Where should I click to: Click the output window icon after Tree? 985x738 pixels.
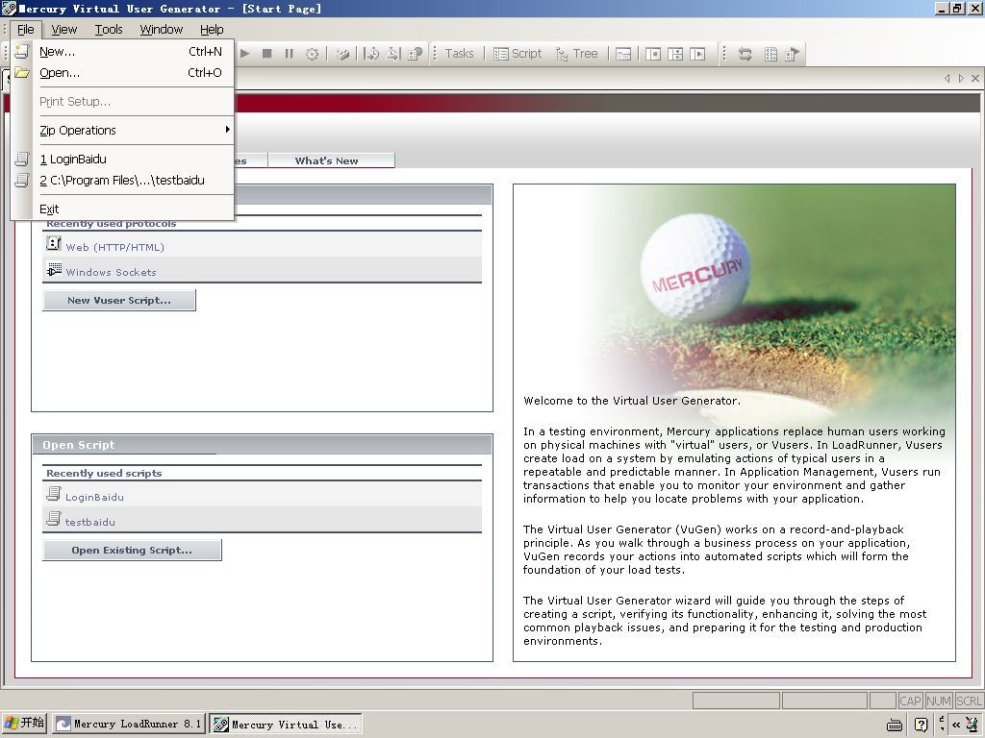(623, 54)
